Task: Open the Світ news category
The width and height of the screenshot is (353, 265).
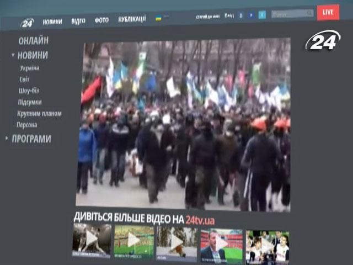Action: [24, 79]
